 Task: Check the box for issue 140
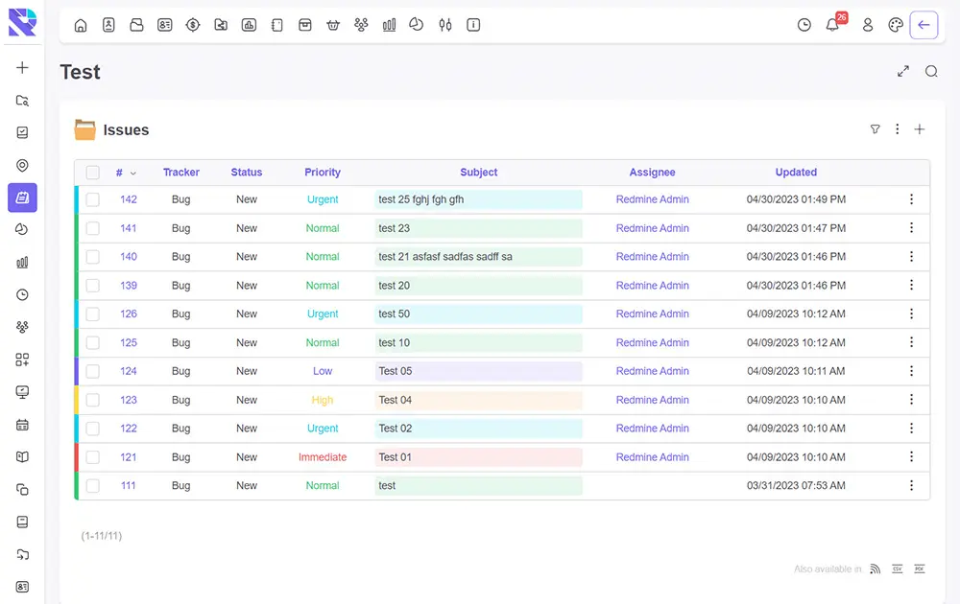[92, 257]
